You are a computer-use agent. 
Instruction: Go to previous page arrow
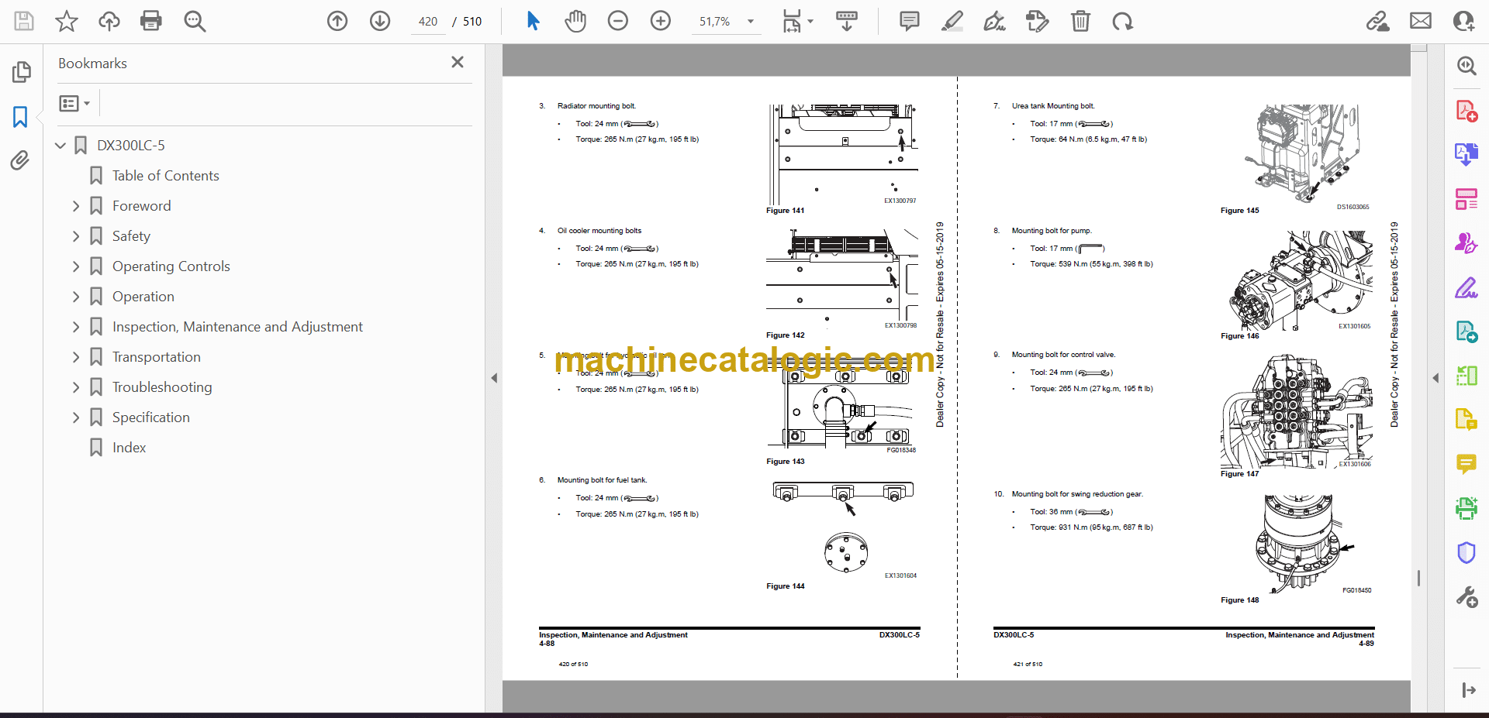[x=337, y=21]
